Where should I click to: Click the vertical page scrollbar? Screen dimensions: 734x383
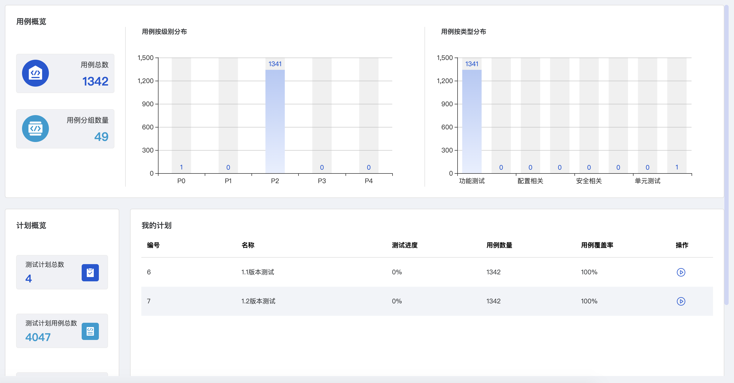726,154
